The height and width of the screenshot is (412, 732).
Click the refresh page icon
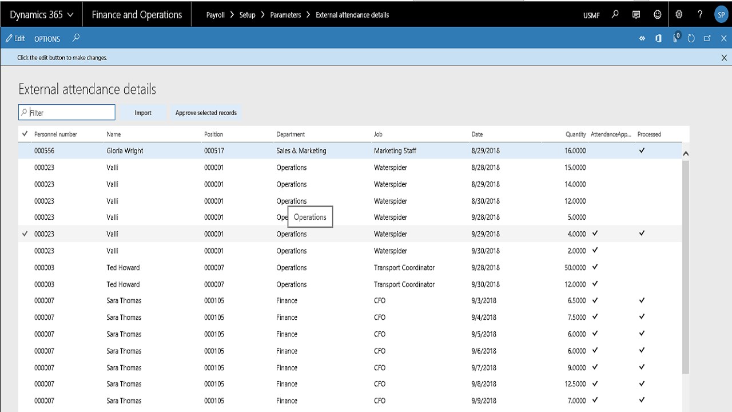(691, 38)
